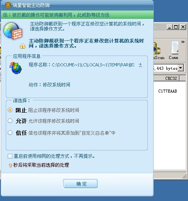188x201 pixels.
Task: Click the Rising lion shield icon in title bar
Action: (8, 5)
